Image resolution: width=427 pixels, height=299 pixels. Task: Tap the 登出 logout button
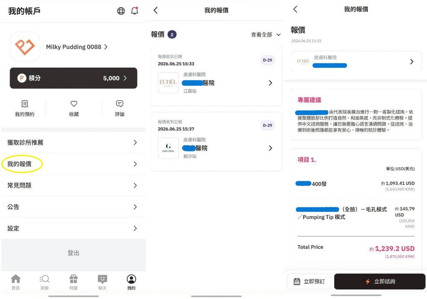point(73,253)
